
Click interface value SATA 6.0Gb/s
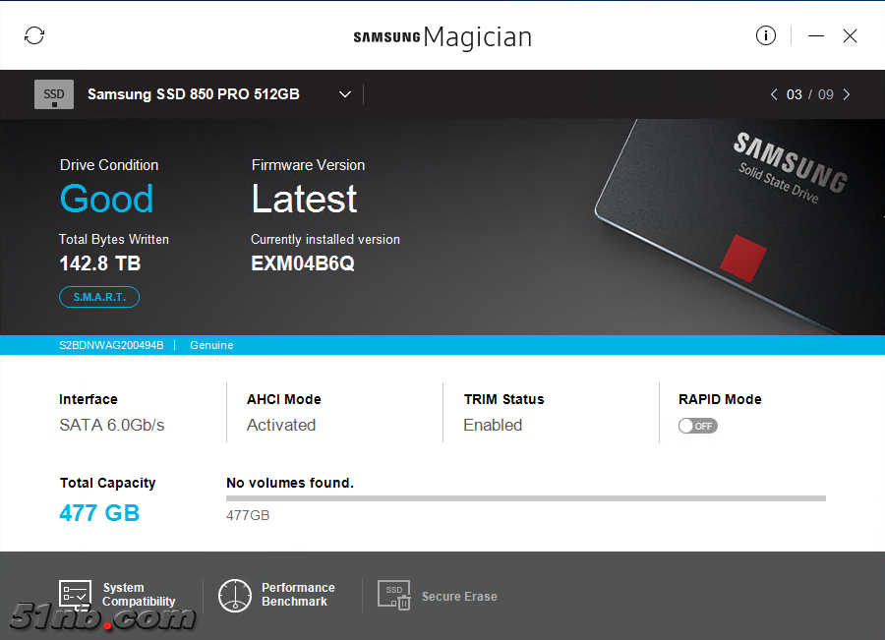point(112,425)
